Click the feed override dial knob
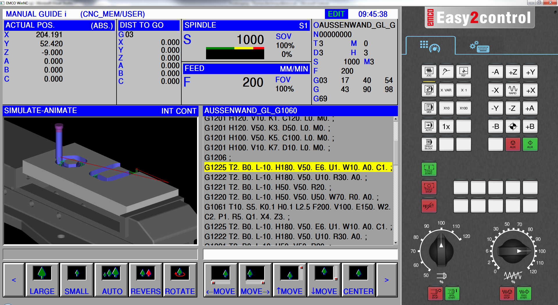The width and height of the screenshot is (558, 305). (514, 251)
